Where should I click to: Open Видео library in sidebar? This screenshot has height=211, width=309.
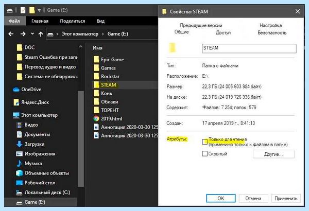coord(27,125)
